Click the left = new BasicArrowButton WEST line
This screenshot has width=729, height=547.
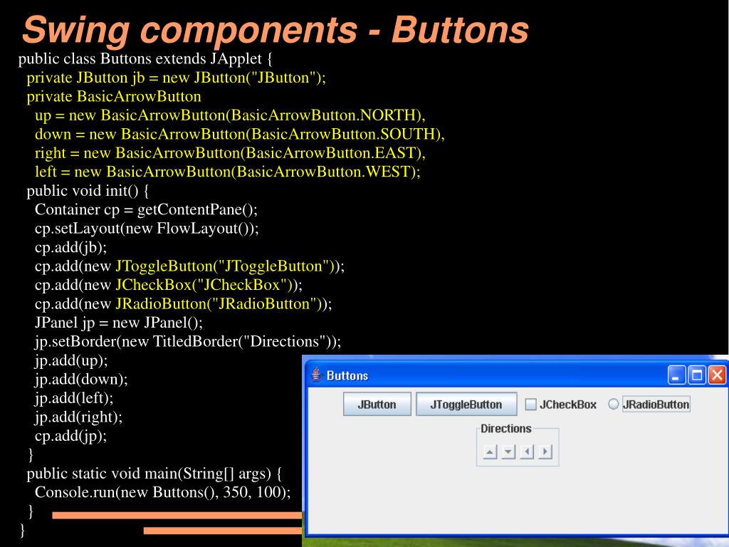pyautogui.click(x=228, y=172)
